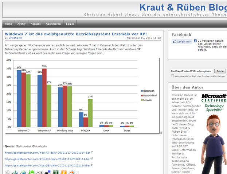Viewport: 227px width, 174px height.
Task: Open the Kraut & Rüben Blog title
Action: [x=183, y=7]
